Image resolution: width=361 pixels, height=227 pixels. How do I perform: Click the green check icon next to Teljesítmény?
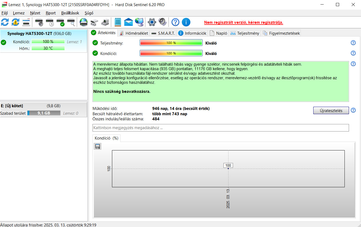95,43
